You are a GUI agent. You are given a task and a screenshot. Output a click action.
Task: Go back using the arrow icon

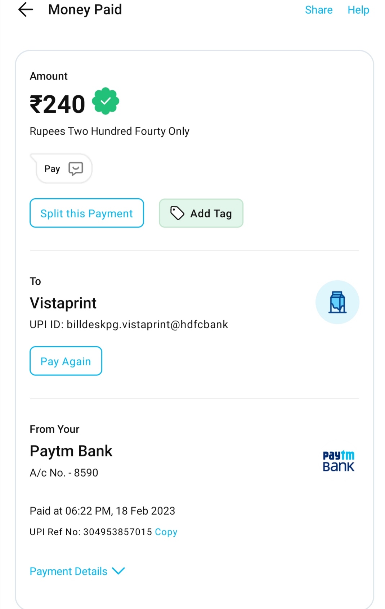(x=26, y=10)
